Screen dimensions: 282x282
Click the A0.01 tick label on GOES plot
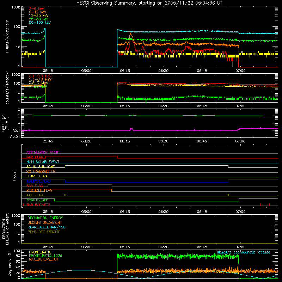(x=15, y=137)
